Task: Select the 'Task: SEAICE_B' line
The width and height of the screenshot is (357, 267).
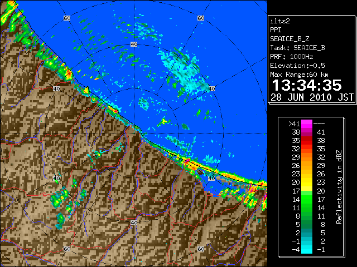Action: (297, 48)
